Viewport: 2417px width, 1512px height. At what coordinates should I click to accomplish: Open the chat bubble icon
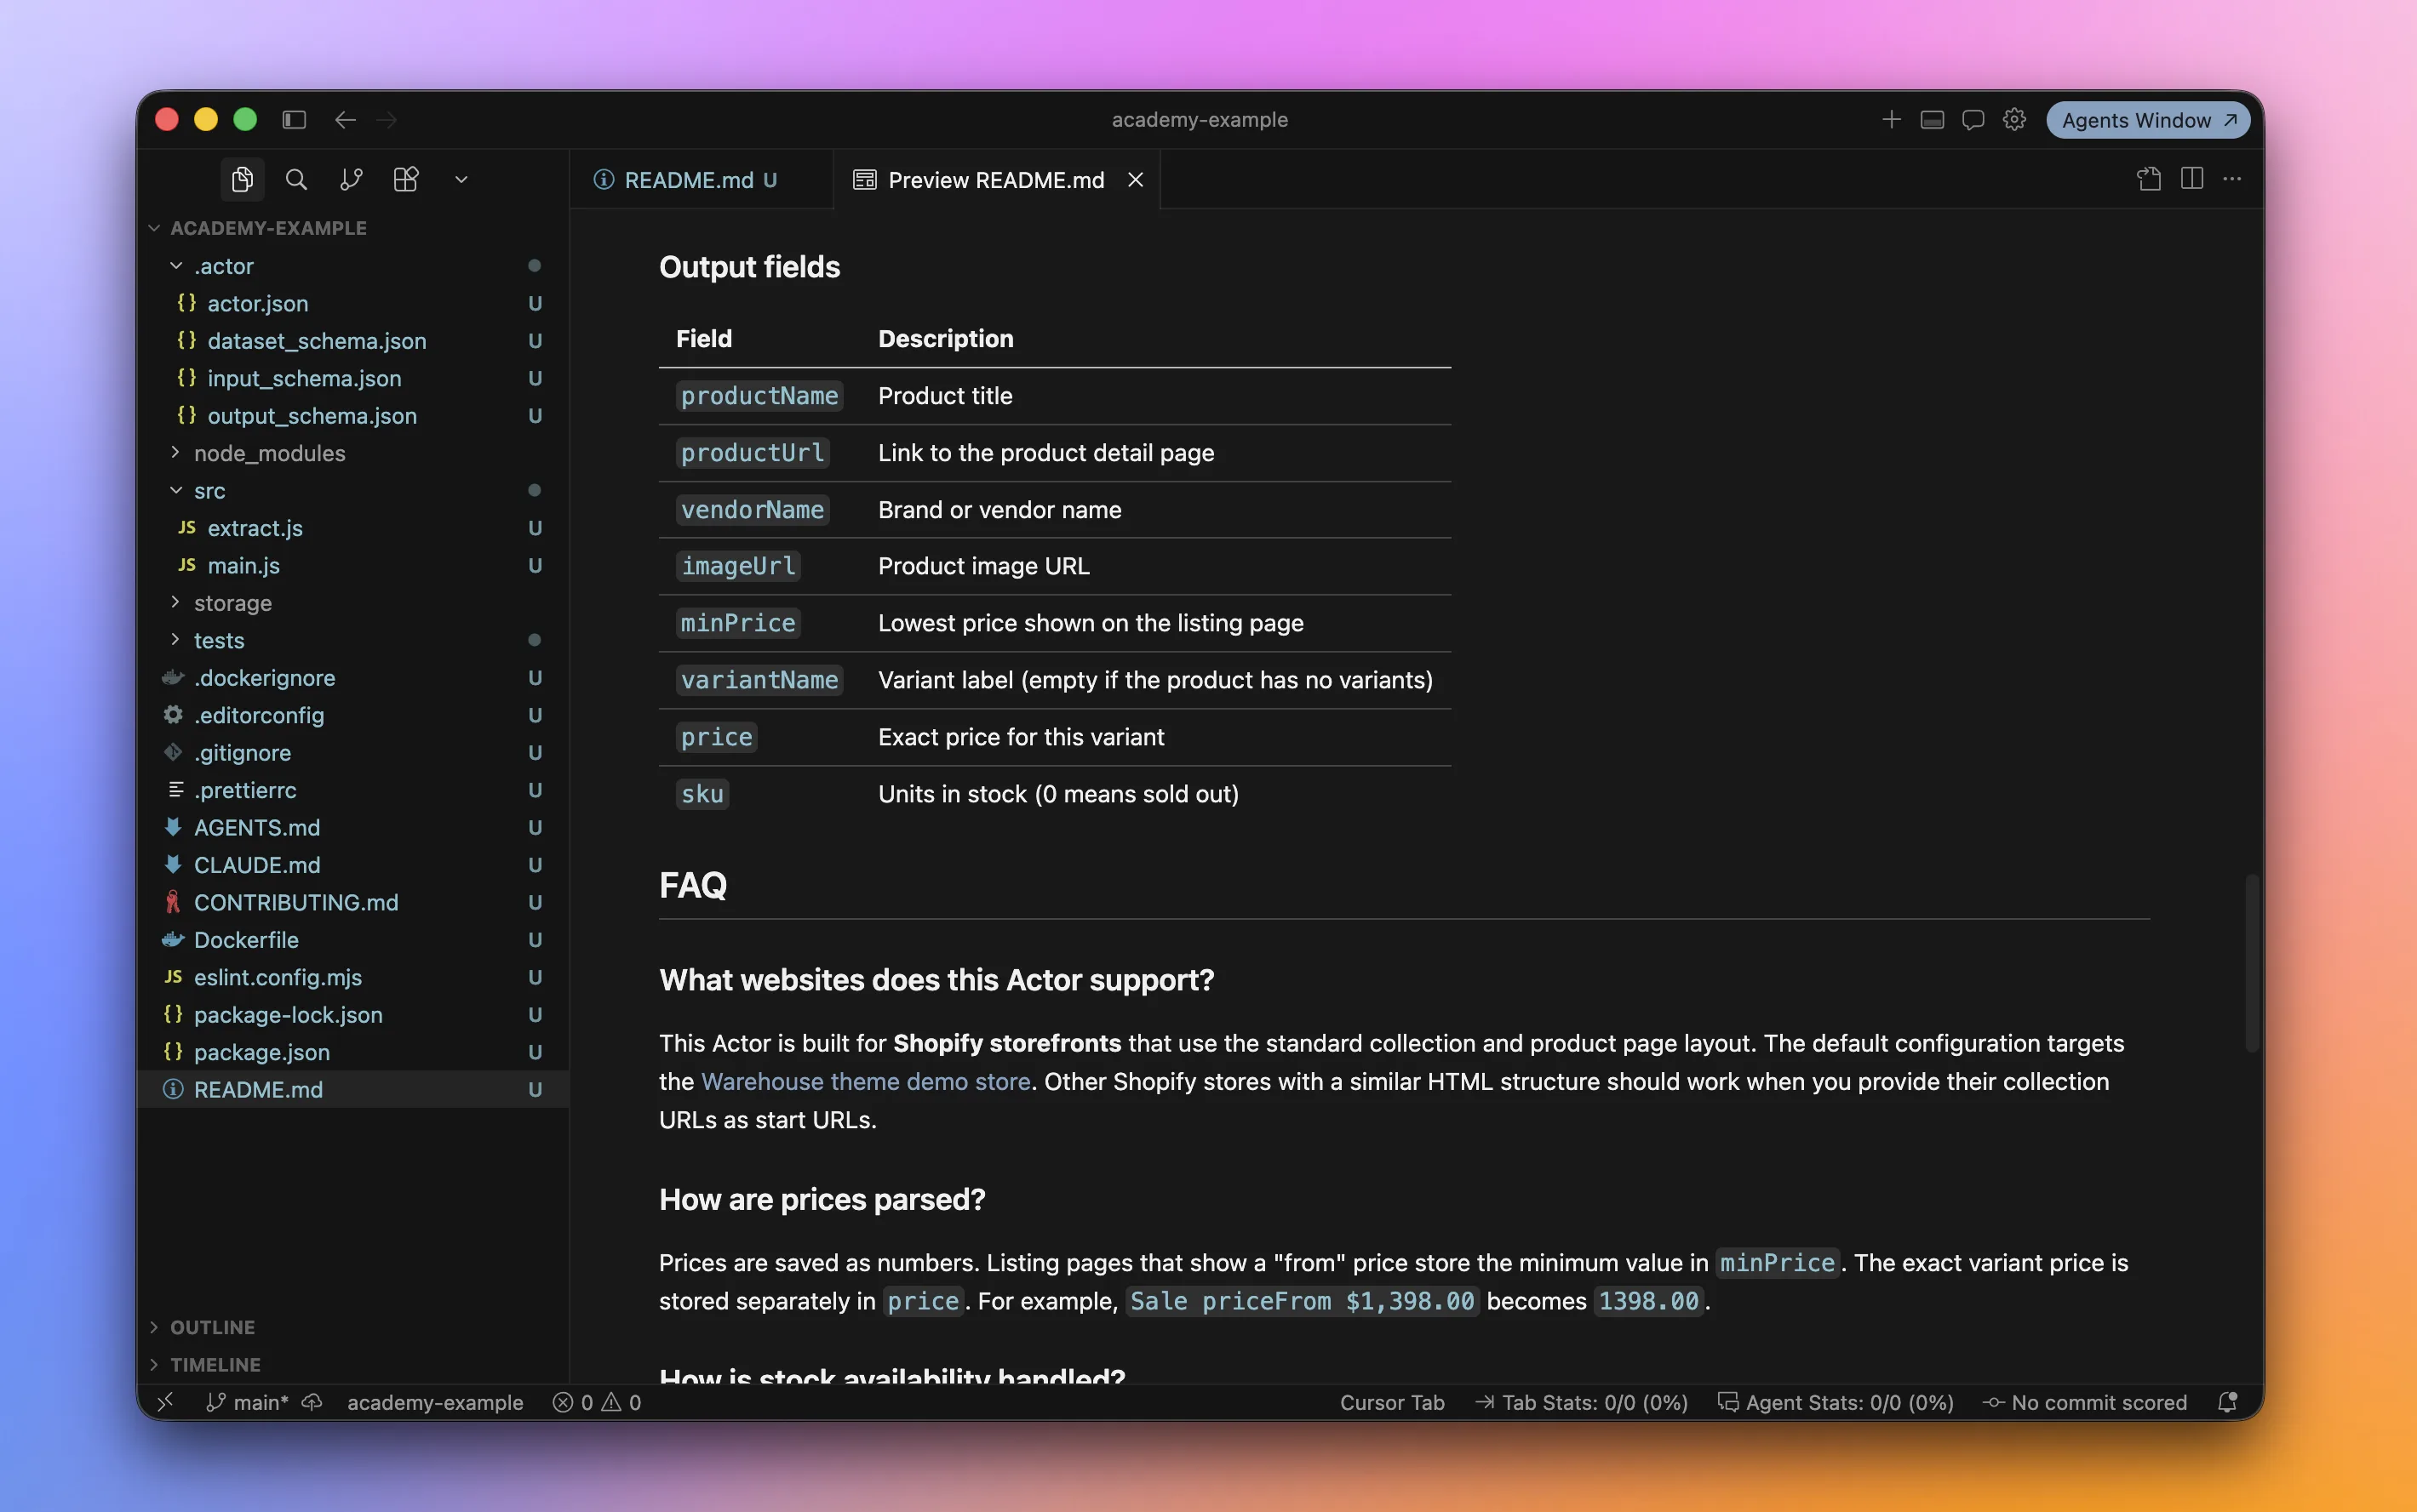click(x=1973, y=120)
